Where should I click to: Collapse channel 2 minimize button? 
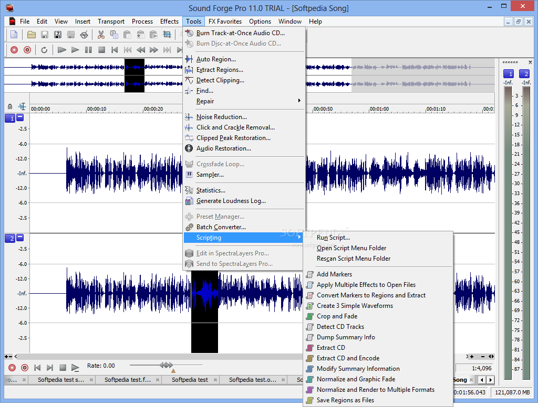click(20, 238)
